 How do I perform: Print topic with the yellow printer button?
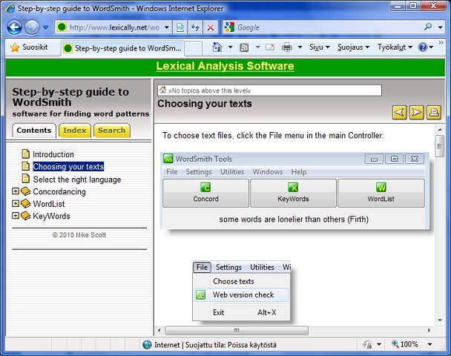click(x=434, y=113)
